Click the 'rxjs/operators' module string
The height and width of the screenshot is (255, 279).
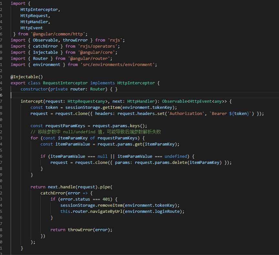pos(98,46)
